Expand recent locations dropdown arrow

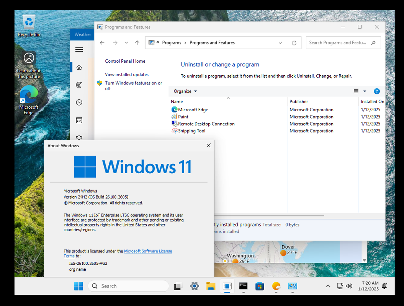click(126, 43)
